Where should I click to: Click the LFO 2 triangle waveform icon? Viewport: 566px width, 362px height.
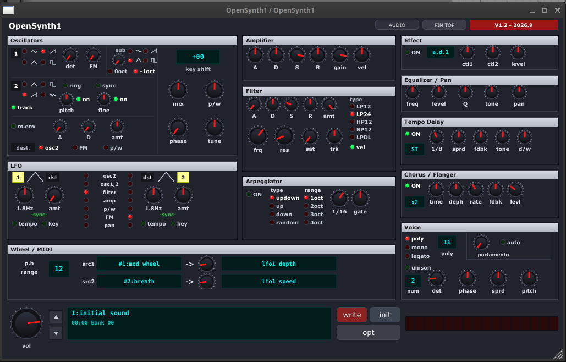tap(166, 177)
